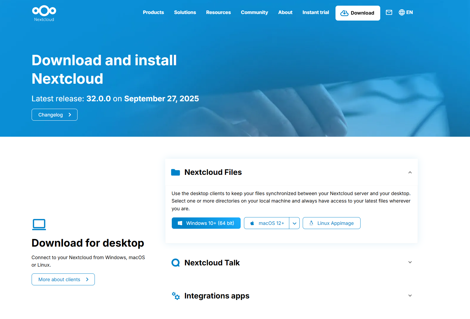Click the mail envelope icon
The height and width of the screenshot is (319, 470).
[x=389, y=13]
